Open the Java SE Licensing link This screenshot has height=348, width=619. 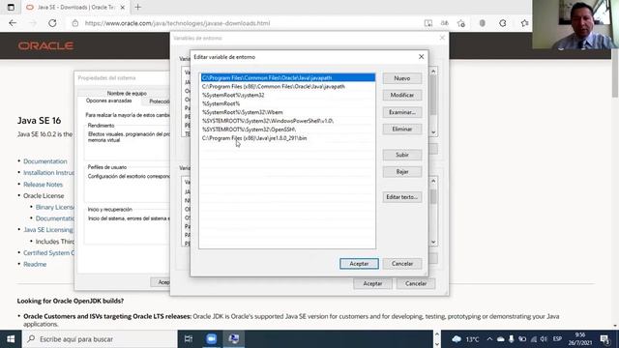[48, 230]
